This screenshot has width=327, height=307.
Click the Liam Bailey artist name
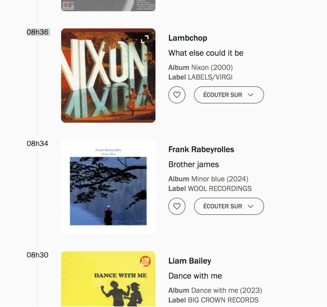click(x=190, y=261)
